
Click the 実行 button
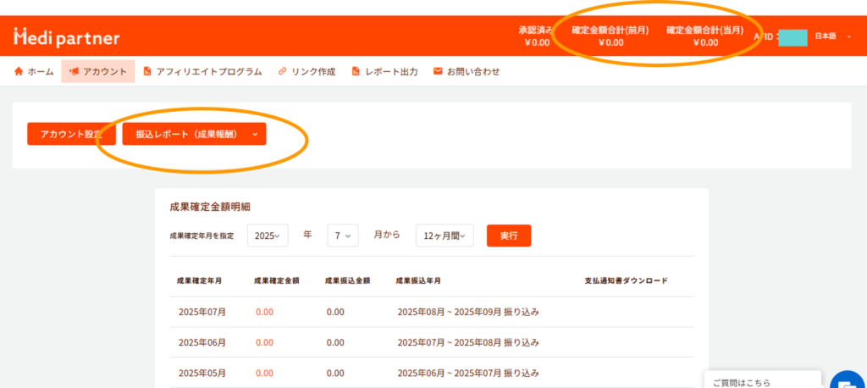509,236
